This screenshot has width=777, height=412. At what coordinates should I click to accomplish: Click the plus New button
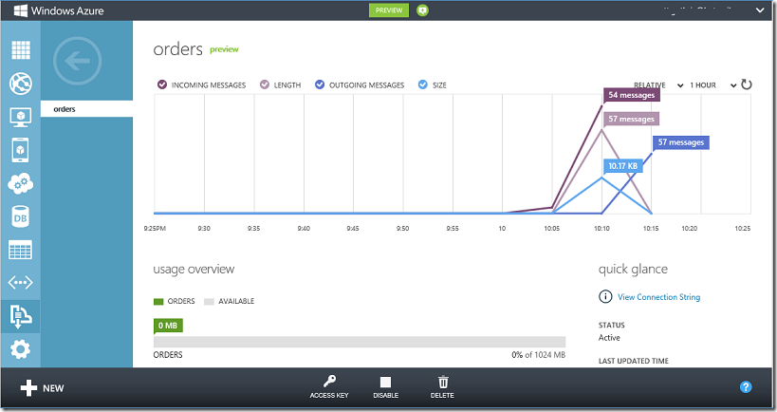[42, 388]
